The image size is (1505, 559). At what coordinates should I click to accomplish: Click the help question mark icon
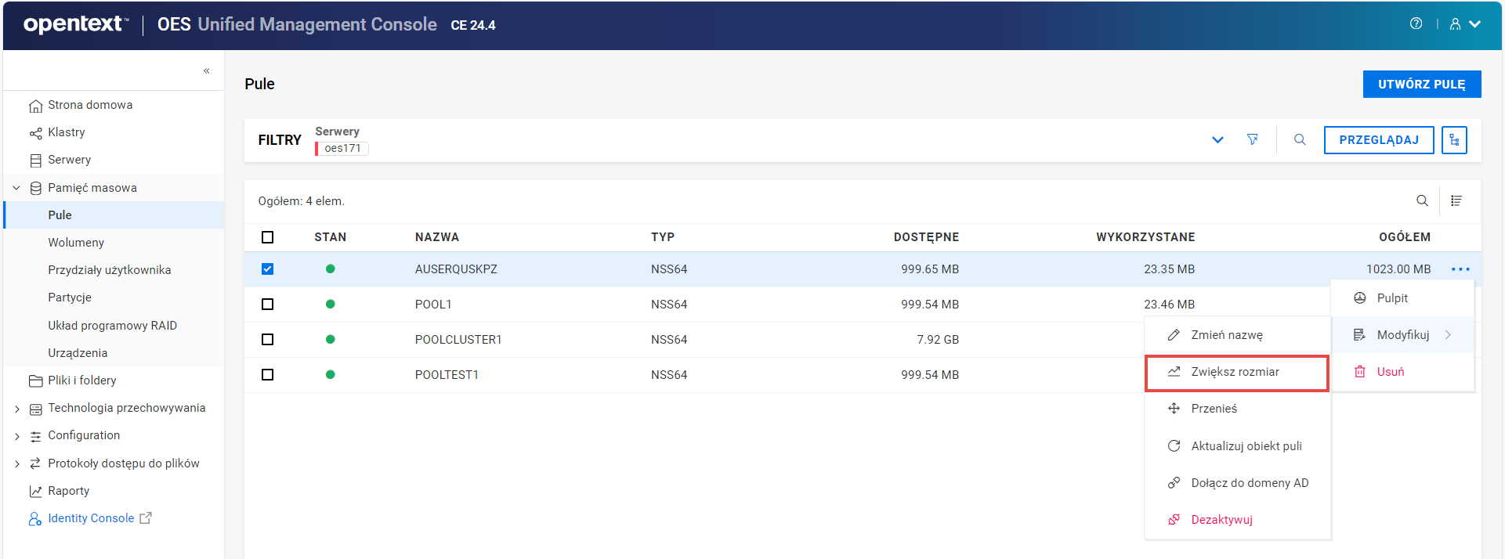click(1416, 23)
